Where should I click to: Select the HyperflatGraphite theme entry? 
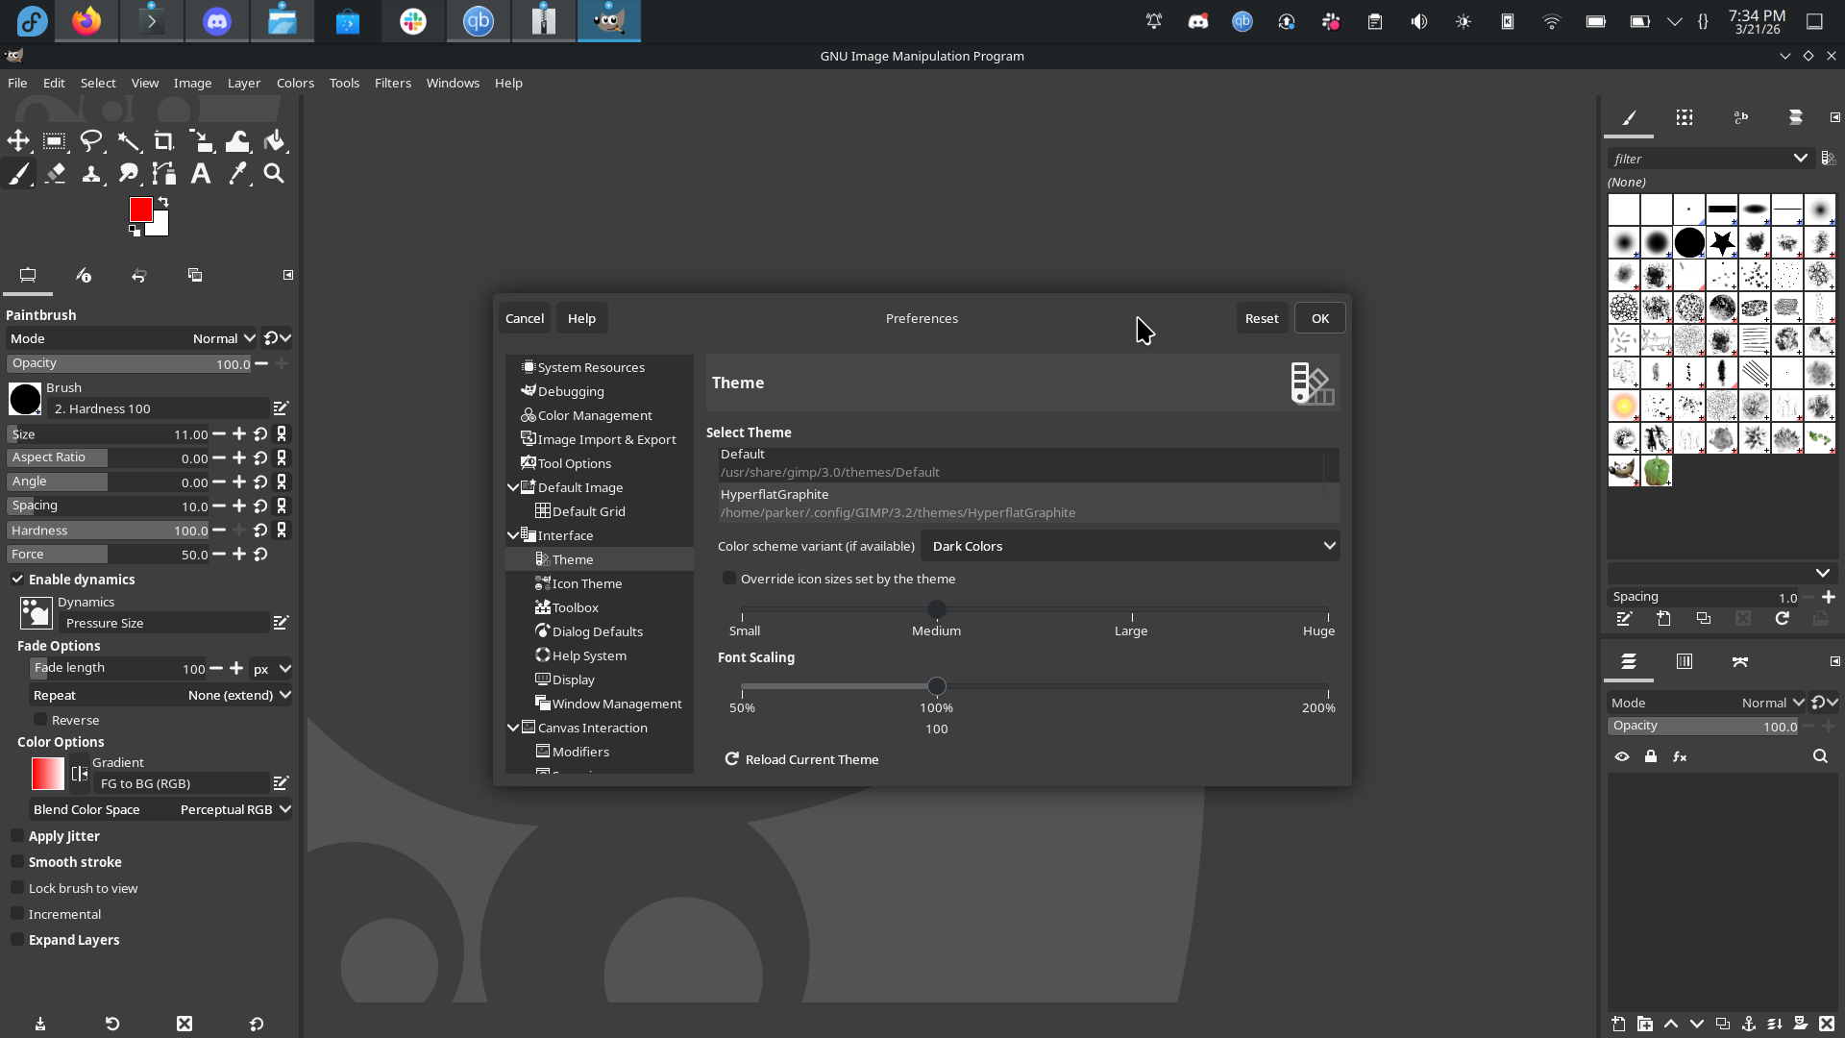898,503
